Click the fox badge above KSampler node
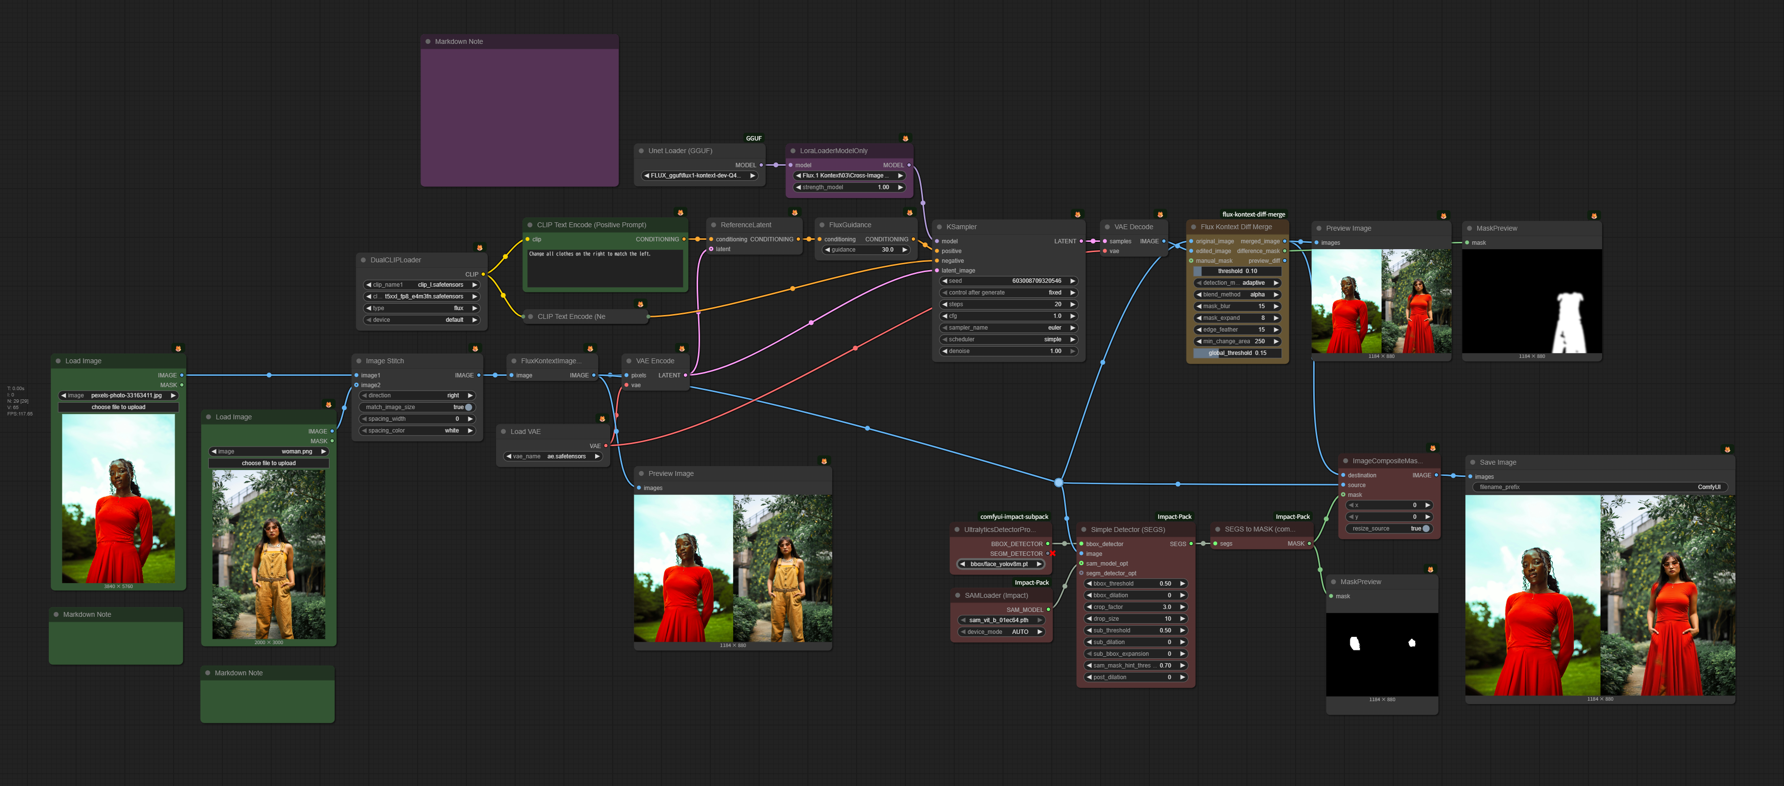Image resolution: width=1784 pixels, height=786 pixels. point(1077,215)
